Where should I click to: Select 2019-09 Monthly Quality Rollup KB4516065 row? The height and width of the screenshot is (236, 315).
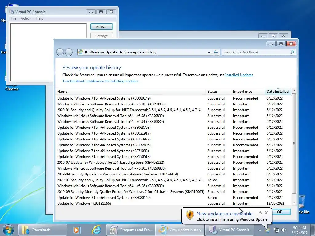point(173,192)
